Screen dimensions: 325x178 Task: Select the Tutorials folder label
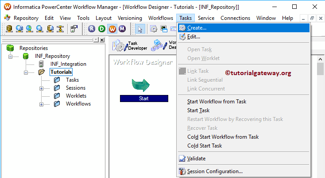[x=61, y=72]
